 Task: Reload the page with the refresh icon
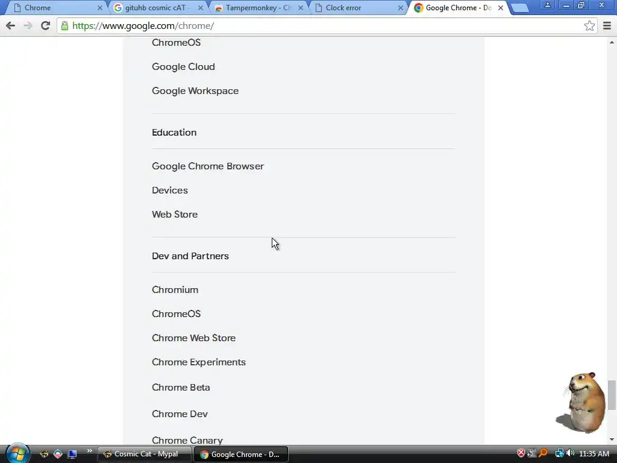coord(45,26)
